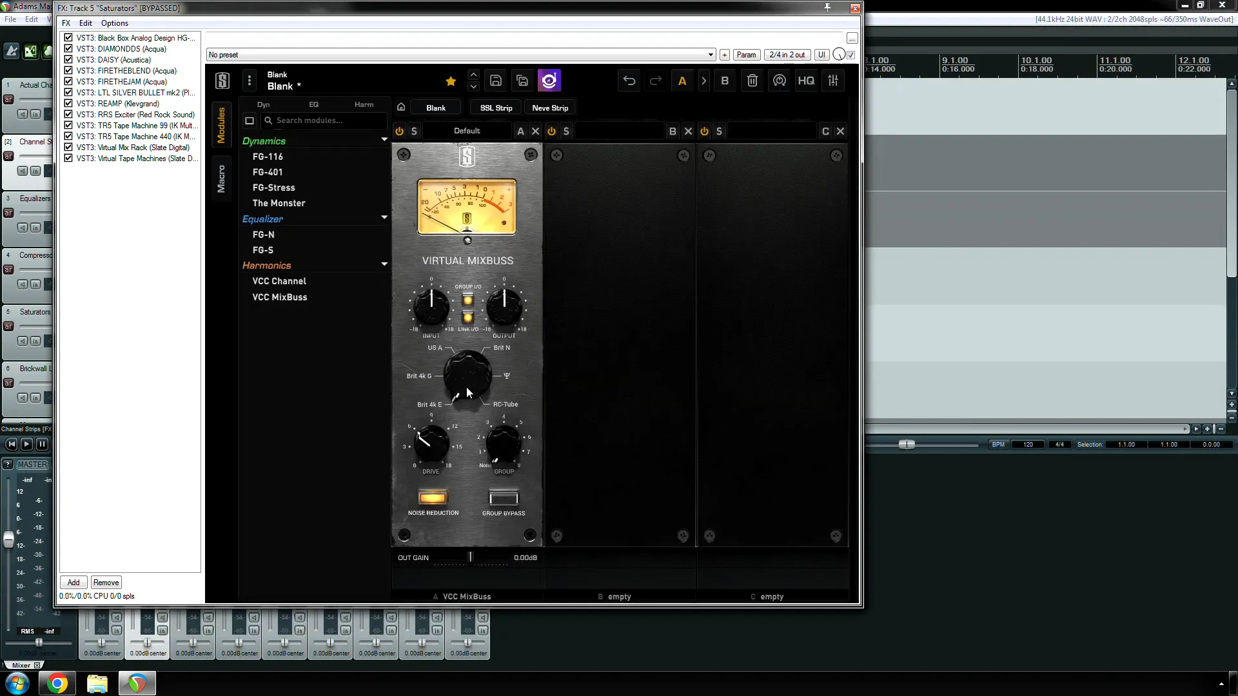
Task: Open the No preset dropdown
Action: point(461,55)
